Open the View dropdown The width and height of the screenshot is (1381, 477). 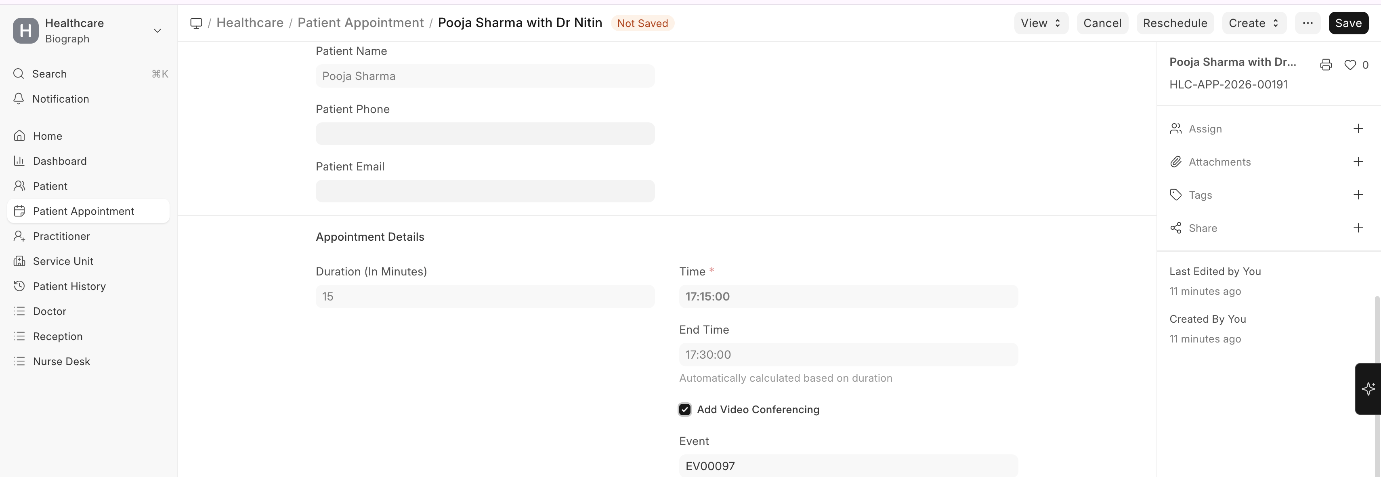(1041, 23)
